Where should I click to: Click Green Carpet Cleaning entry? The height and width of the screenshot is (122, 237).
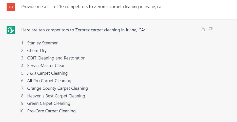[x=49, y=104]
